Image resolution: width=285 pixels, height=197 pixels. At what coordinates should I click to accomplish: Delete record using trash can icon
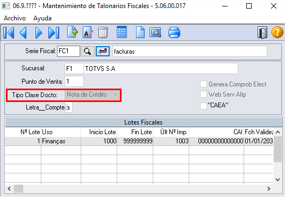pyautogui.click(x=103, y=32)
